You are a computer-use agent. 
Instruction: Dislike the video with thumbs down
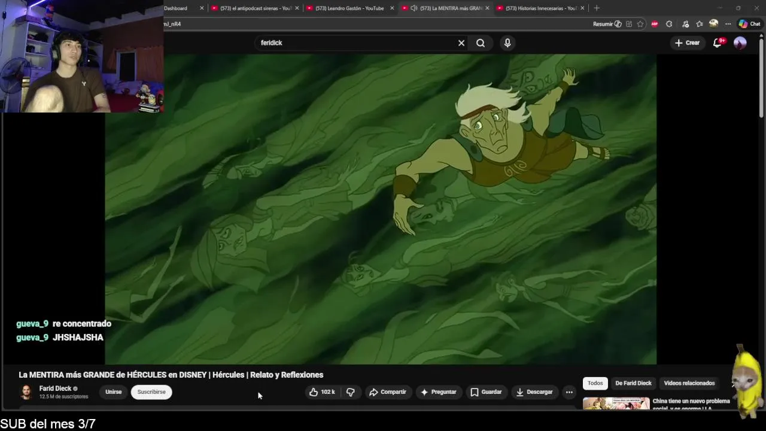pos(351,392)
